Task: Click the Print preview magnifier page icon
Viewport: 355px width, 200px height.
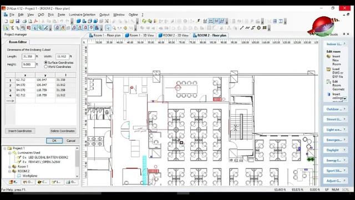Action: pyautogui.click(x=30, y=21)
